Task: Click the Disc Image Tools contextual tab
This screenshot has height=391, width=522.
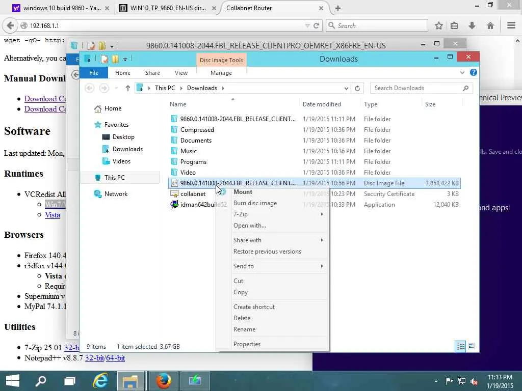Action: 221,60
